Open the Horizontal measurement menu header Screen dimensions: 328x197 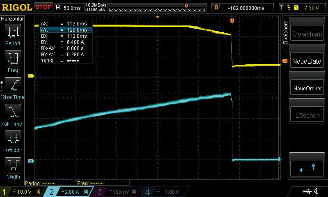pyautogui.click(x=12, y=19)
